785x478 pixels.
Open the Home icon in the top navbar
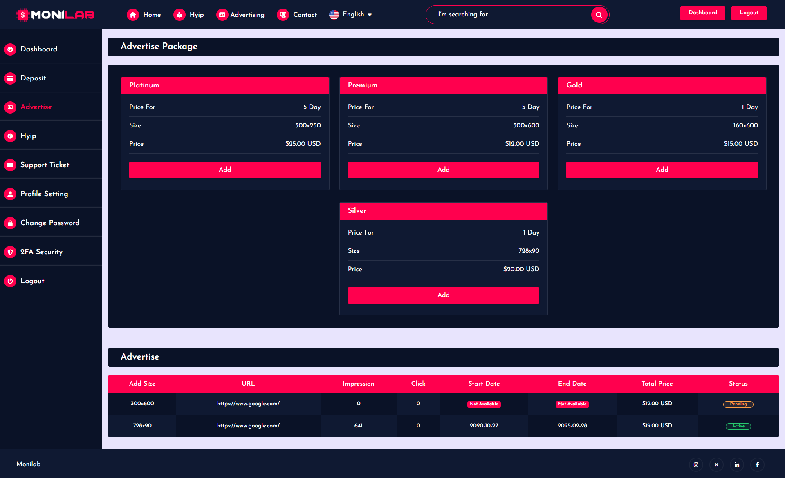(132, 14)
